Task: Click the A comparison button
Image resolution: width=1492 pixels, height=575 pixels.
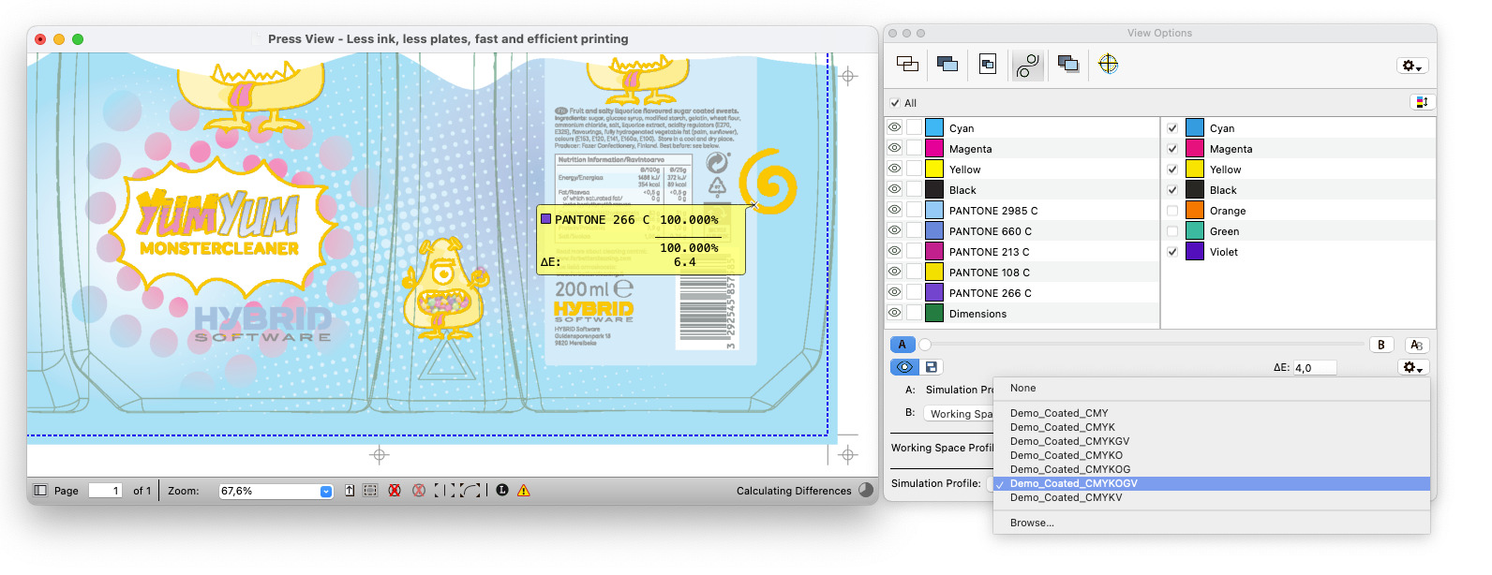Action: pos(902,345)
